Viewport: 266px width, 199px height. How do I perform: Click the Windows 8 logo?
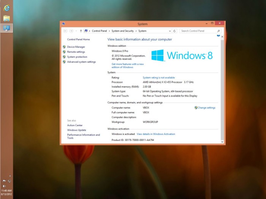pyautogui.click(x=182, y=55)
